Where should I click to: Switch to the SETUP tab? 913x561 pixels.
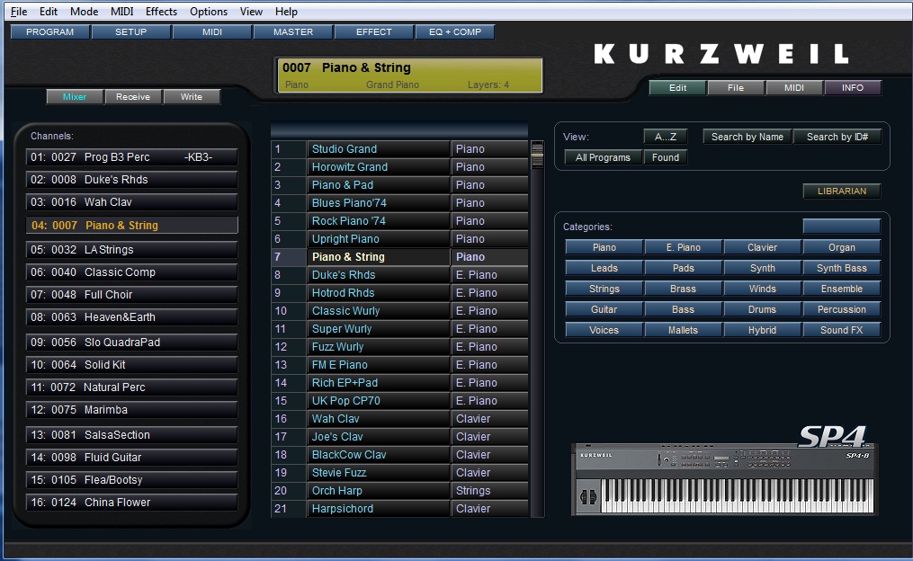(x=131, y=32)
